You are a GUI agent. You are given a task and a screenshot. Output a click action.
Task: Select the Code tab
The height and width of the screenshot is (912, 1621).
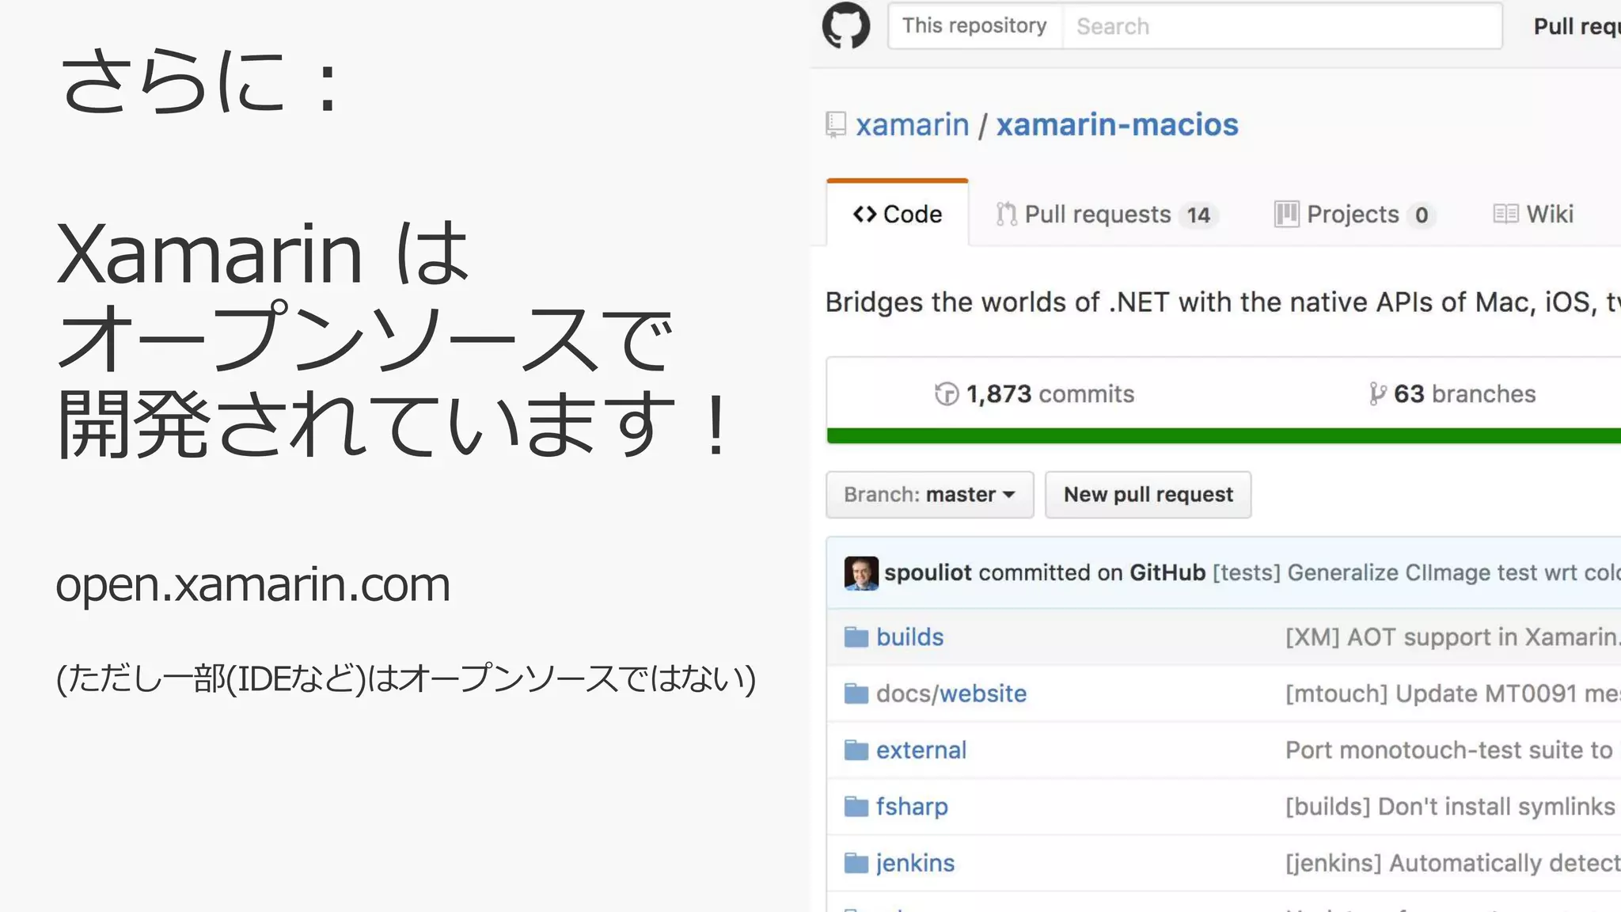898,215
